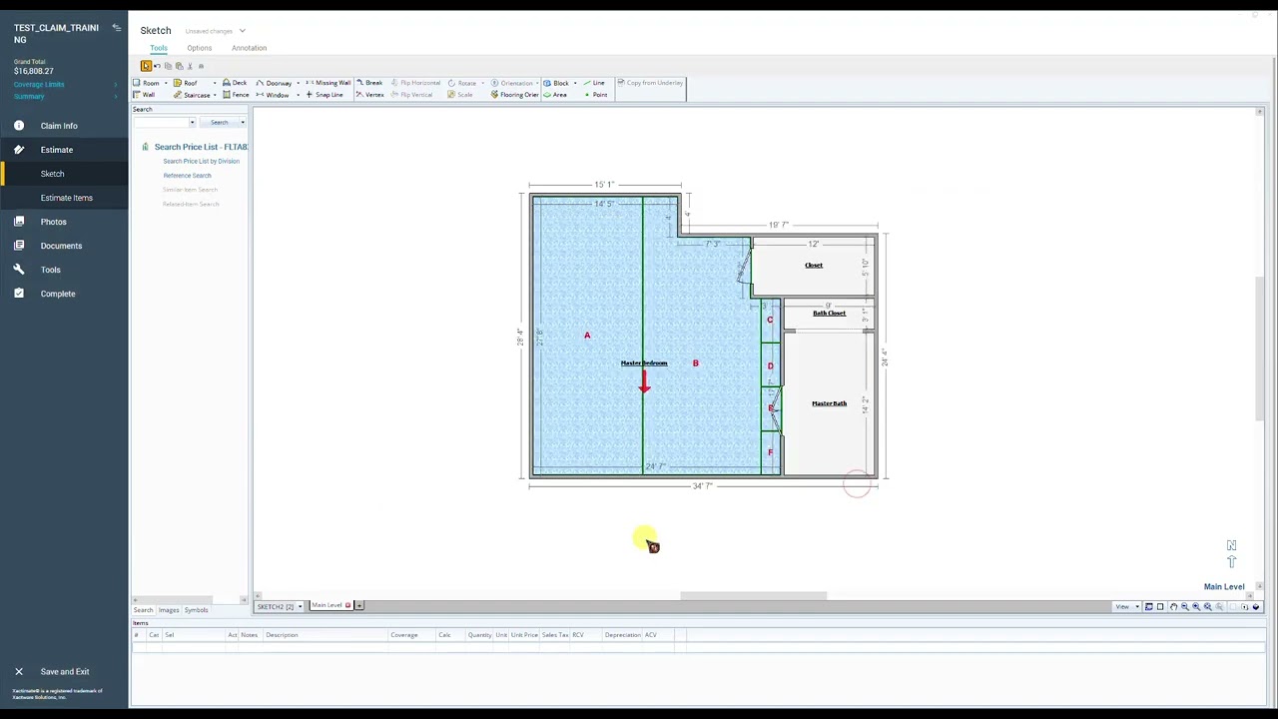Screen dimensions: 1278x719
Task: Click the Flooring Orientation tool
Action: pos(514,95)
